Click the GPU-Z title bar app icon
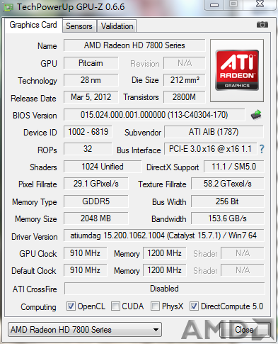Image resolution: width=278 pixels, height=344 pixels. [8, 7]
